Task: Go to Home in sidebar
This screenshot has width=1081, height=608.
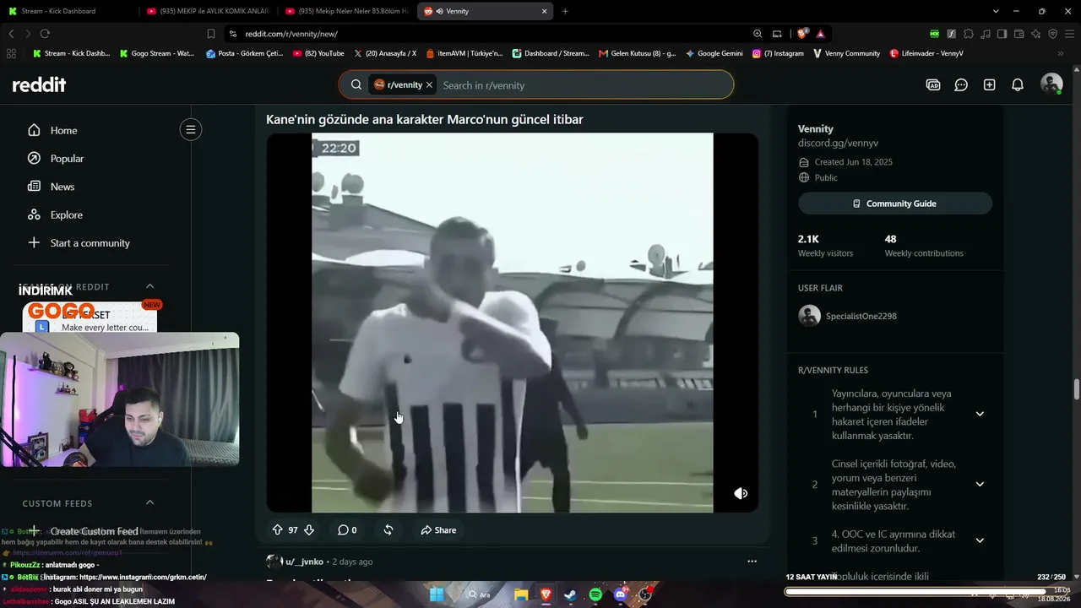Action: point(63,130)
